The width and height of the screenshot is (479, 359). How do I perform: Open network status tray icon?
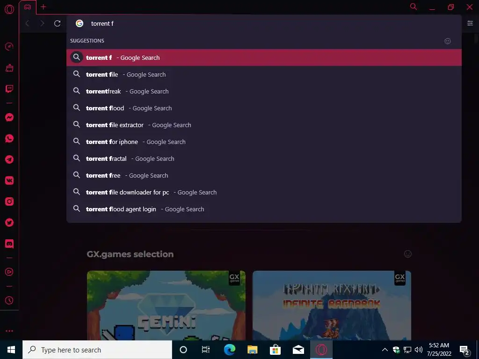(x=407, y=350)
